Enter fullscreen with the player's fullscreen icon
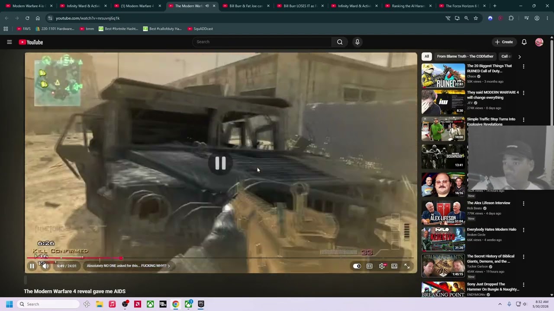This screenshot has height=311, width=554. click(x=407, y=266)
